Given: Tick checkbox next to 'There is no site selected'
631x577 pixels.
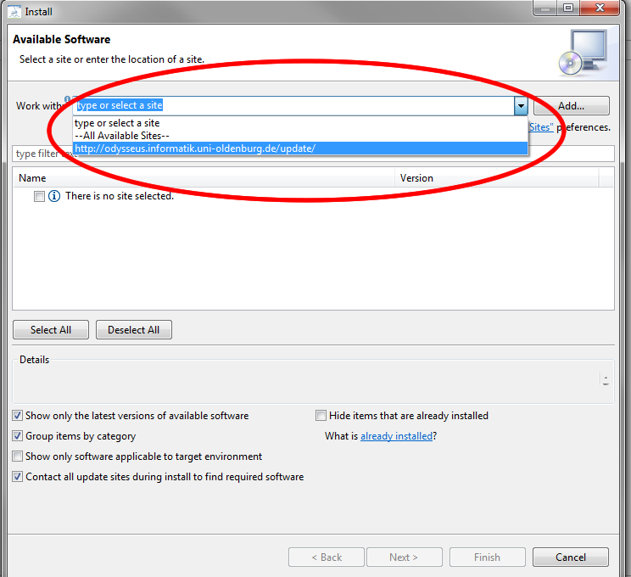Looking at the screenshot, I should click(x=39, y=196).
